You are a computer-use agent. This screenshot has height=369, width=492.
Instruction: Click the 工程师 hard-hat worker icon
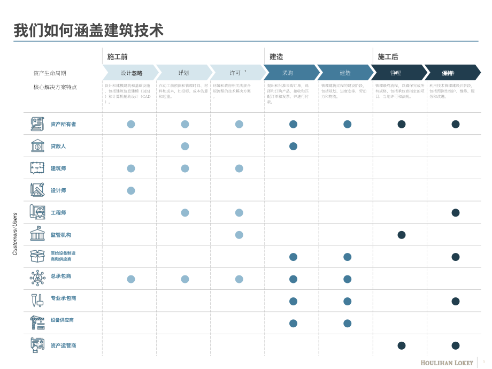tap(37, 212)
